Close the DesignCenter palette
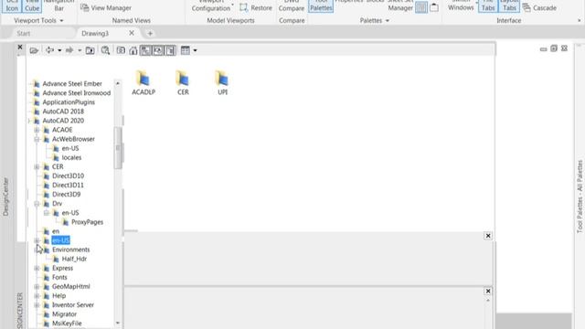Viewport: 585px width, 329px height. tap(20, 47)
